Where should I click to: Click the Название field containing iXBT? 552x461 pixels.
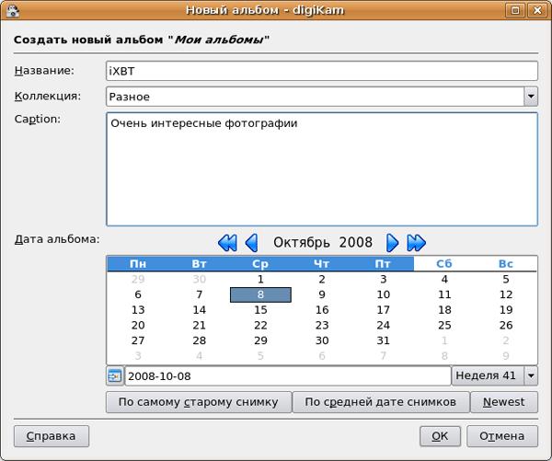click(322, 71)
